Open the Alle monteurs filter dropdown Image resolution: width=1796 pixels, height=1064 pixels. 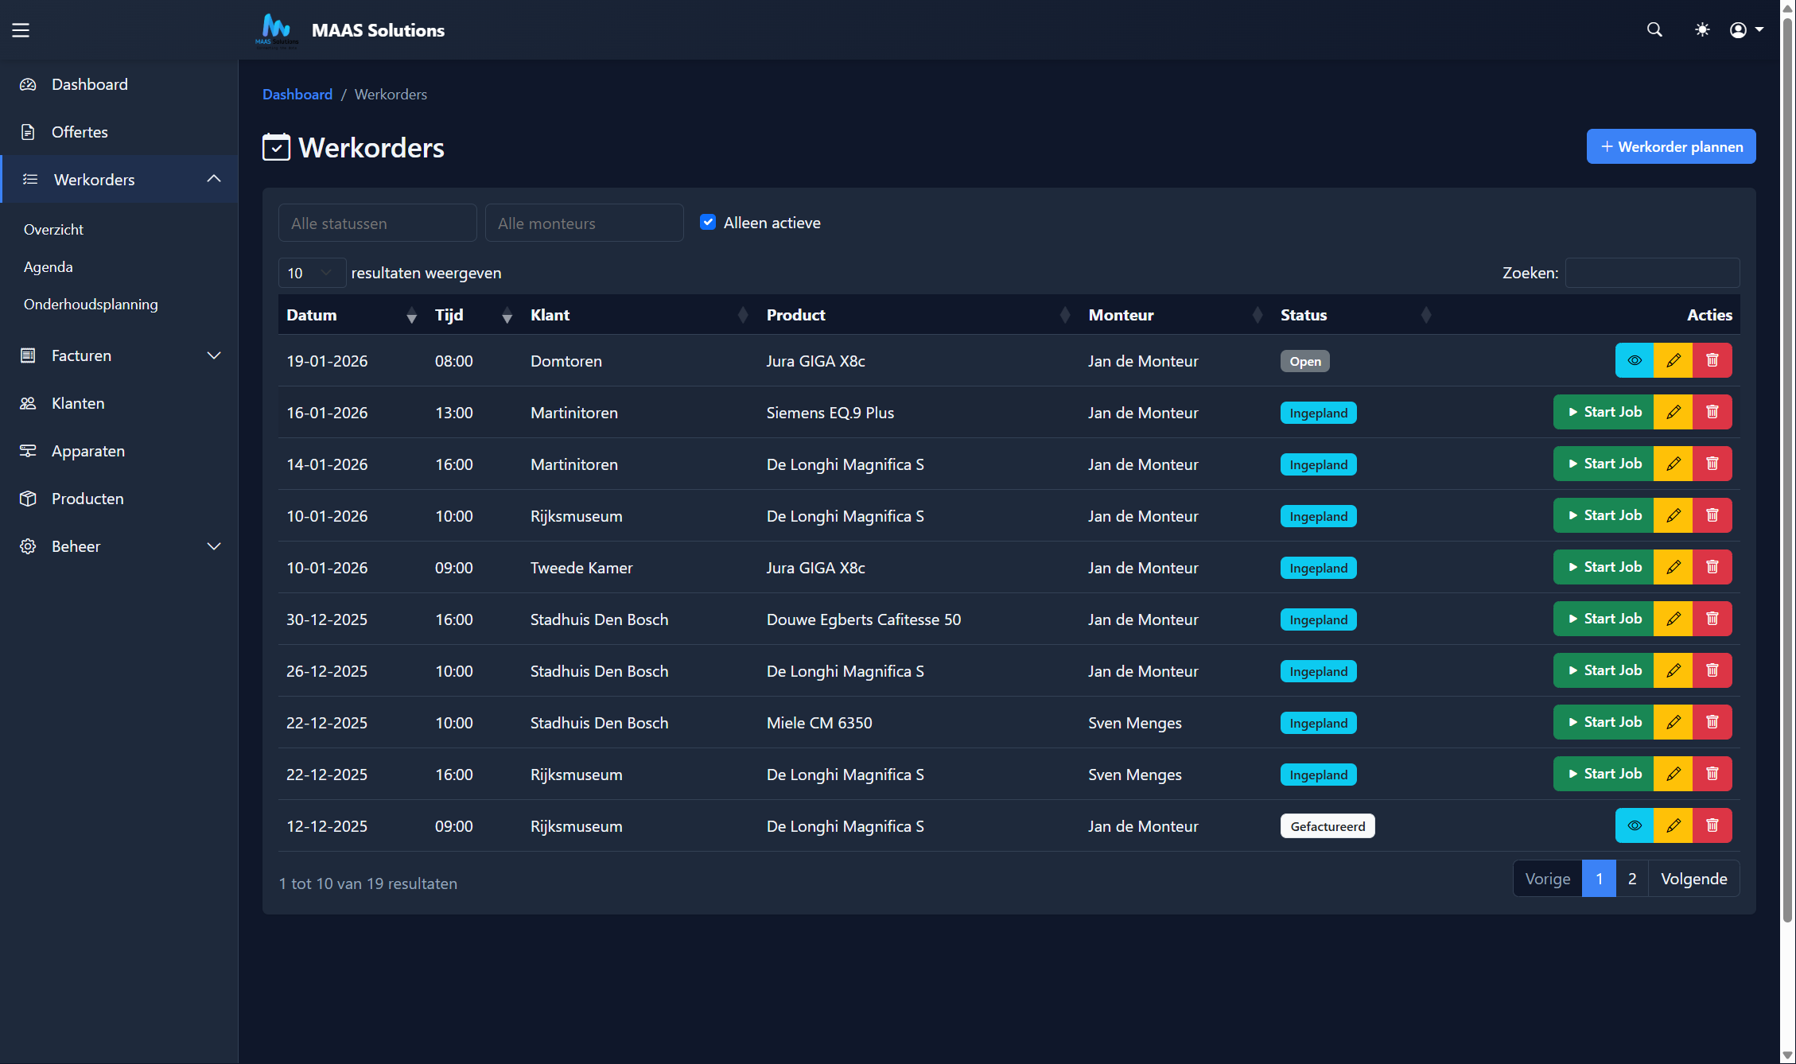pyautogui.click(x=584, y=223)
